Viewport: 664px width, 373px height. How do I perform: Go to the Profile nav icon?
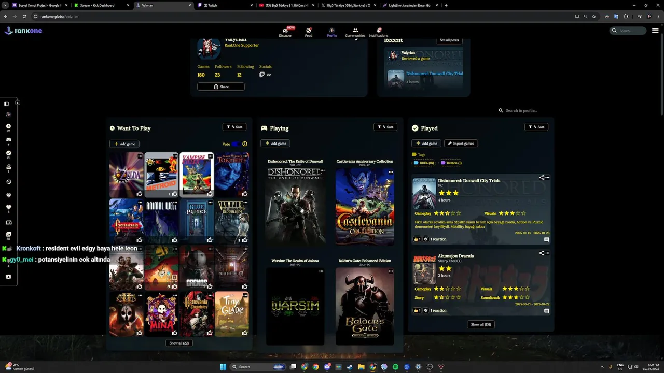[332, 31]
